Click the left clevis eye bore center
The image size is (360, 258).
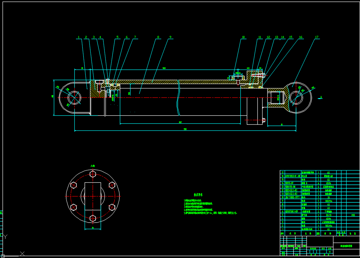click(x=74, y=97)
